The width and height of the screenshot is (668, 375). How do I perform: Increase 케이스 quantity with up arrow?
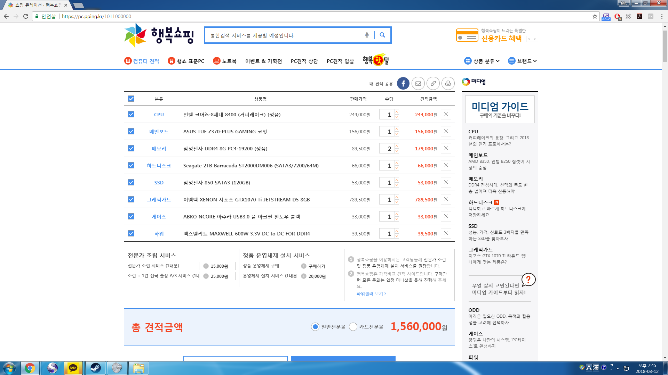397,214
